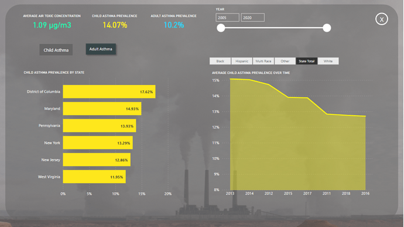
Task: Select the Adult Asthma button
Action: coord(101,49)
